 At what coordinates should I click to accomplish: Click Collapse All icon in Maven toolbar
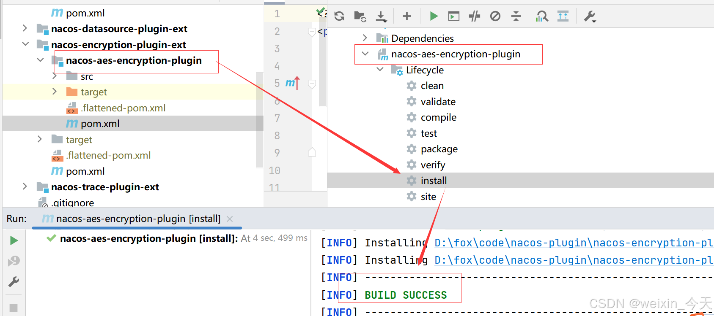click(516, 16)
